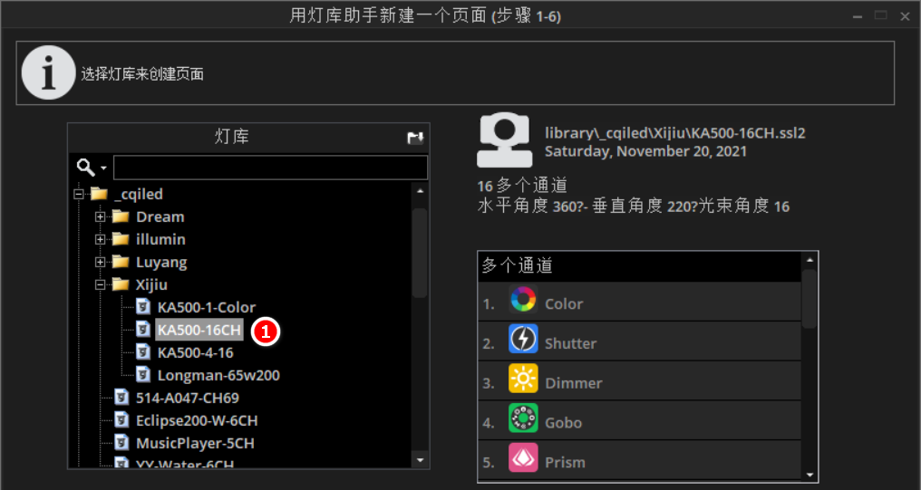Click the green Gobo icon
The image size is (921, 490).
[x=523, y=418]
